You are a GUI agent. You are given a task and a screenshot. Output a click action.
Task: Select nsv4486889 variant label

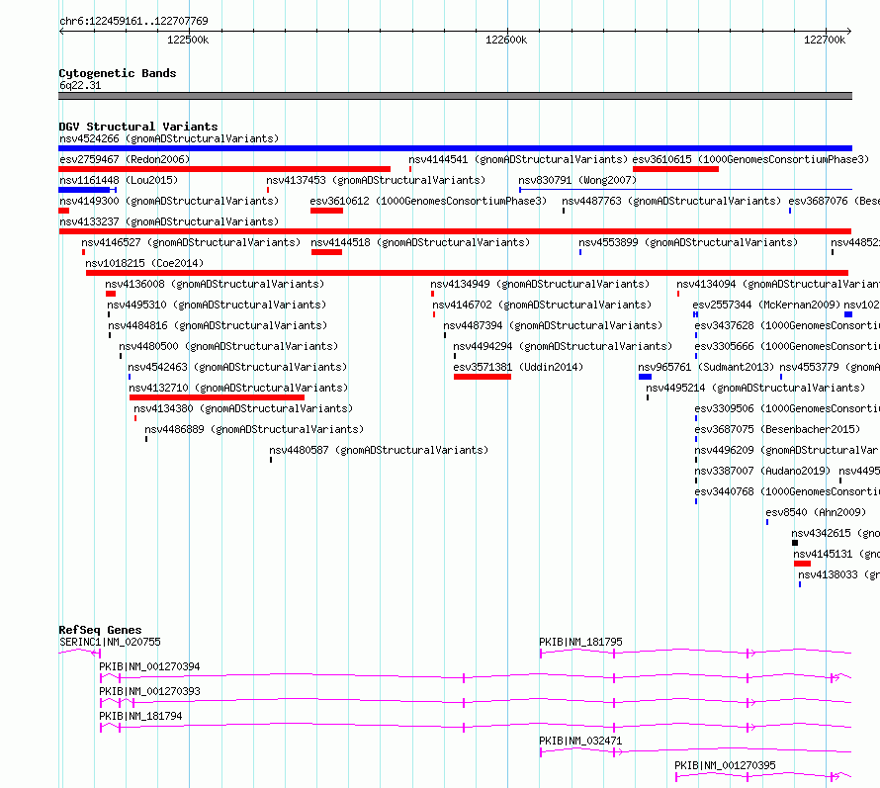click(254, 429)
